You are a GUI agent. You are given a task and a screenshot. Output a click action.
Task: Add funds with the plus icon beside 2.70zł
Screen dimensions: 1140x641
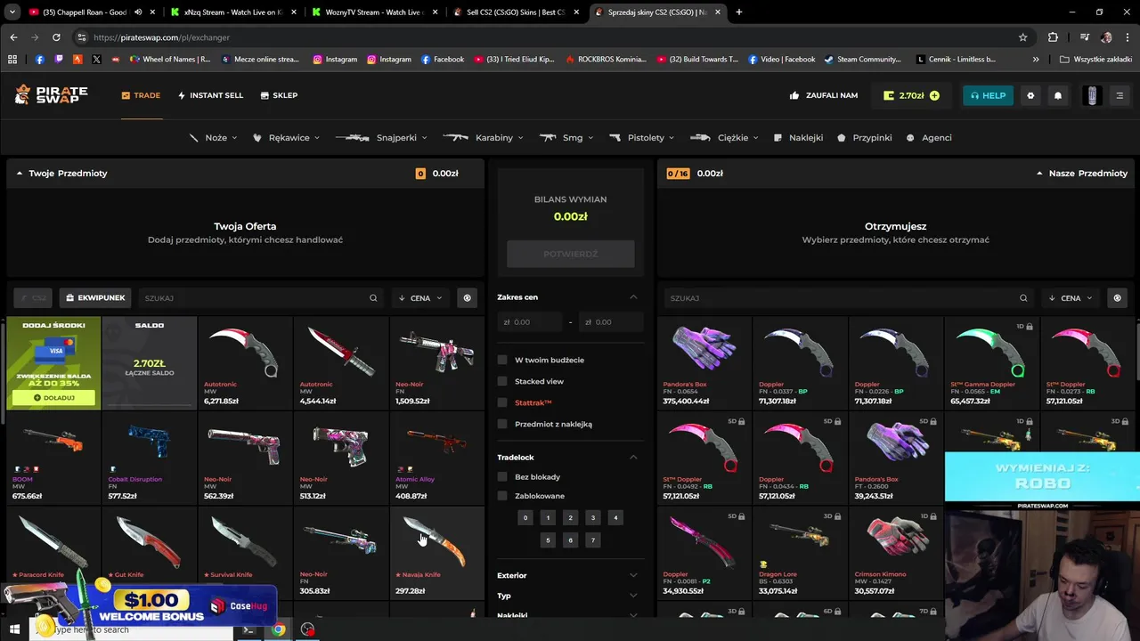point(934,95)
